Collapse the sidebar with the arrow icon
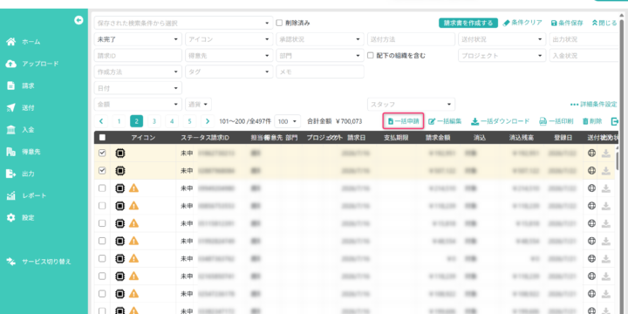The height and width of the screenshot is (314, 628). 78,20
